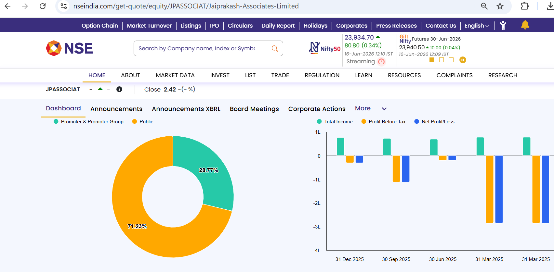Viewport: 554px width, 272px height.
Task: Open the Press Releases link
Action: point(396,26)
